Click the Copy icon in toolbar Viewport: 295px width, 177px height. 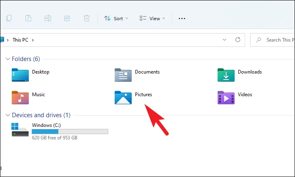pos(9,18)
